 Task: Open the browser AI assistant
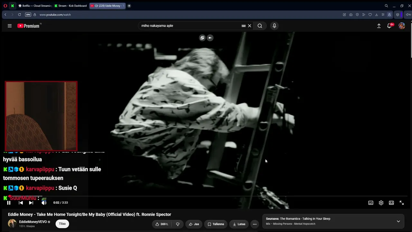pyautogui.click(x=408, y=15)
